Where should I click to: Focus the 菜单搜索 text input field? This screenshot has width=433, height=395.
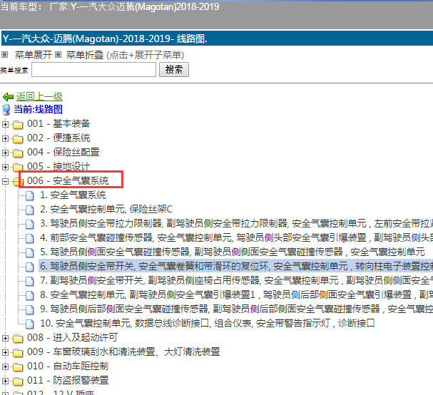coord(94,70)
